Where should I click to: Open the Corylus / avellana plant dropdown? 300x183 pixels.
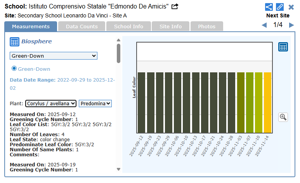point(51,103)
